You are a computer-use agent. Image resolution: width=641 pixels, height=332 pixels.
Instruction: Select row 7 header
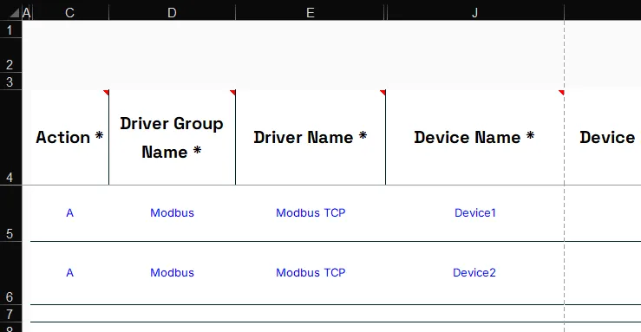click(10, 314)
